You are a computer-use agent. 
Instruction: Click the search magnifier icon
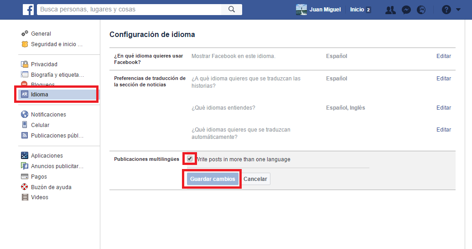click(232, 9)
